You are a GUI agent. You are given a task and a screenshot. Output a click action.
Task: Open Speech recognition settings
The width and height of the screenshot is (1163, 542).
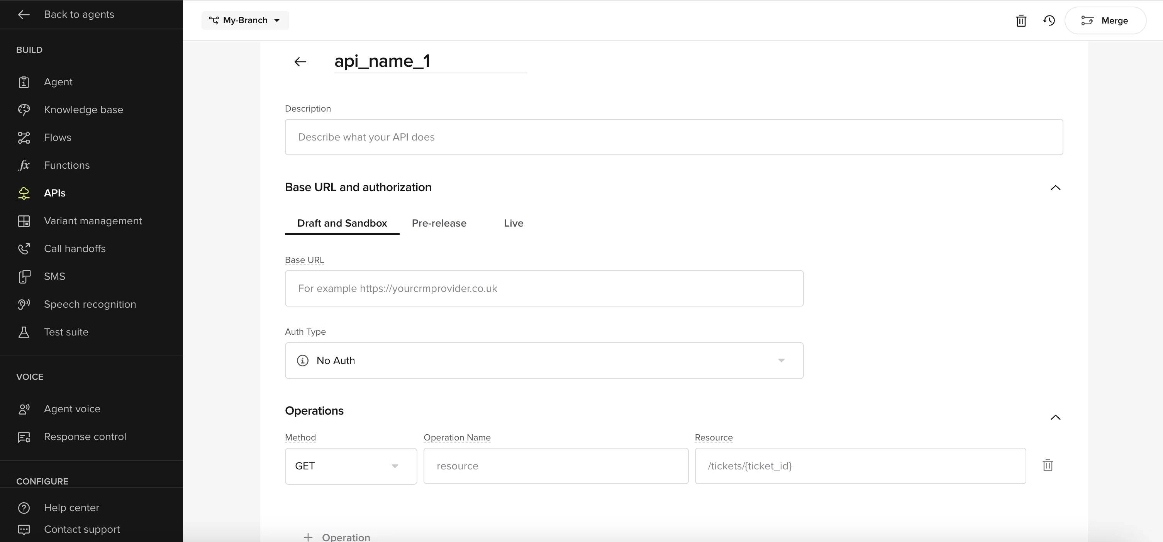tap(90, 304)
